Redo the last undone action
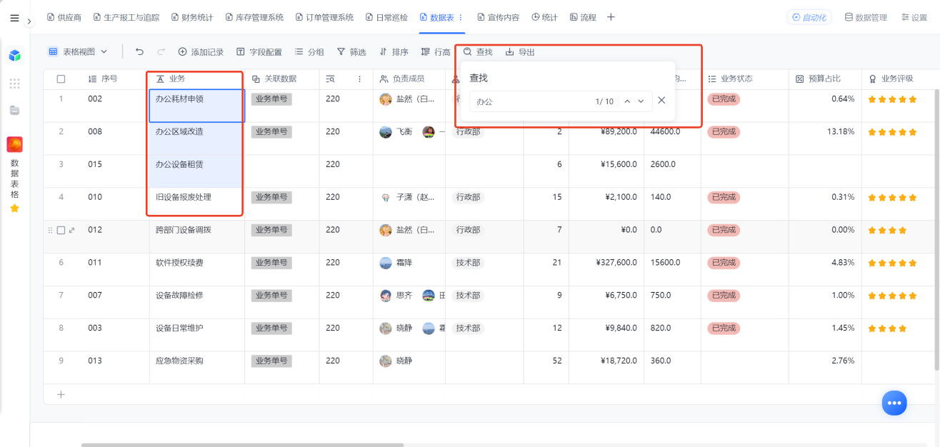This screenshot has width=940, height=447. (161, 51)
